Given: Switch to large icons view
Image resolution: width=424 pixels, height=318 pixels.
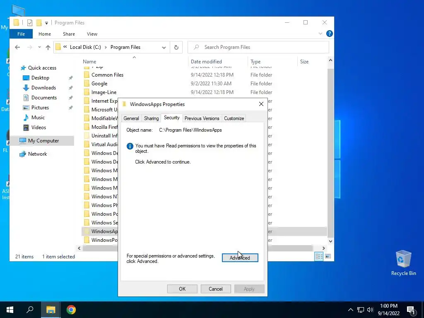Looking at the screenshot, I should point(328,256).
